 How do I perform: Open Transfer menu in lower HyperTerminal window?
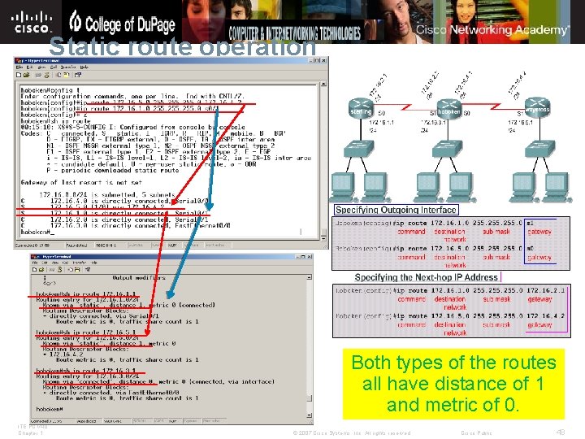[x=80, y=263]
